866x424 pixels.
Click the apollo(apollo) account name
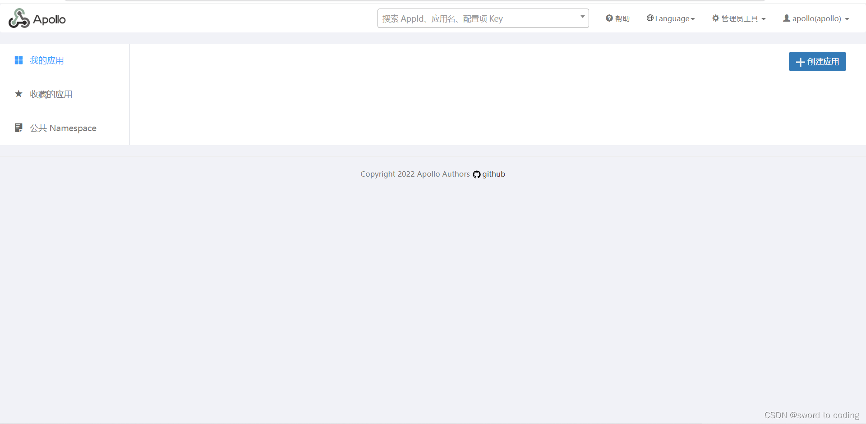pyautogui.click(x=817, y=18)
